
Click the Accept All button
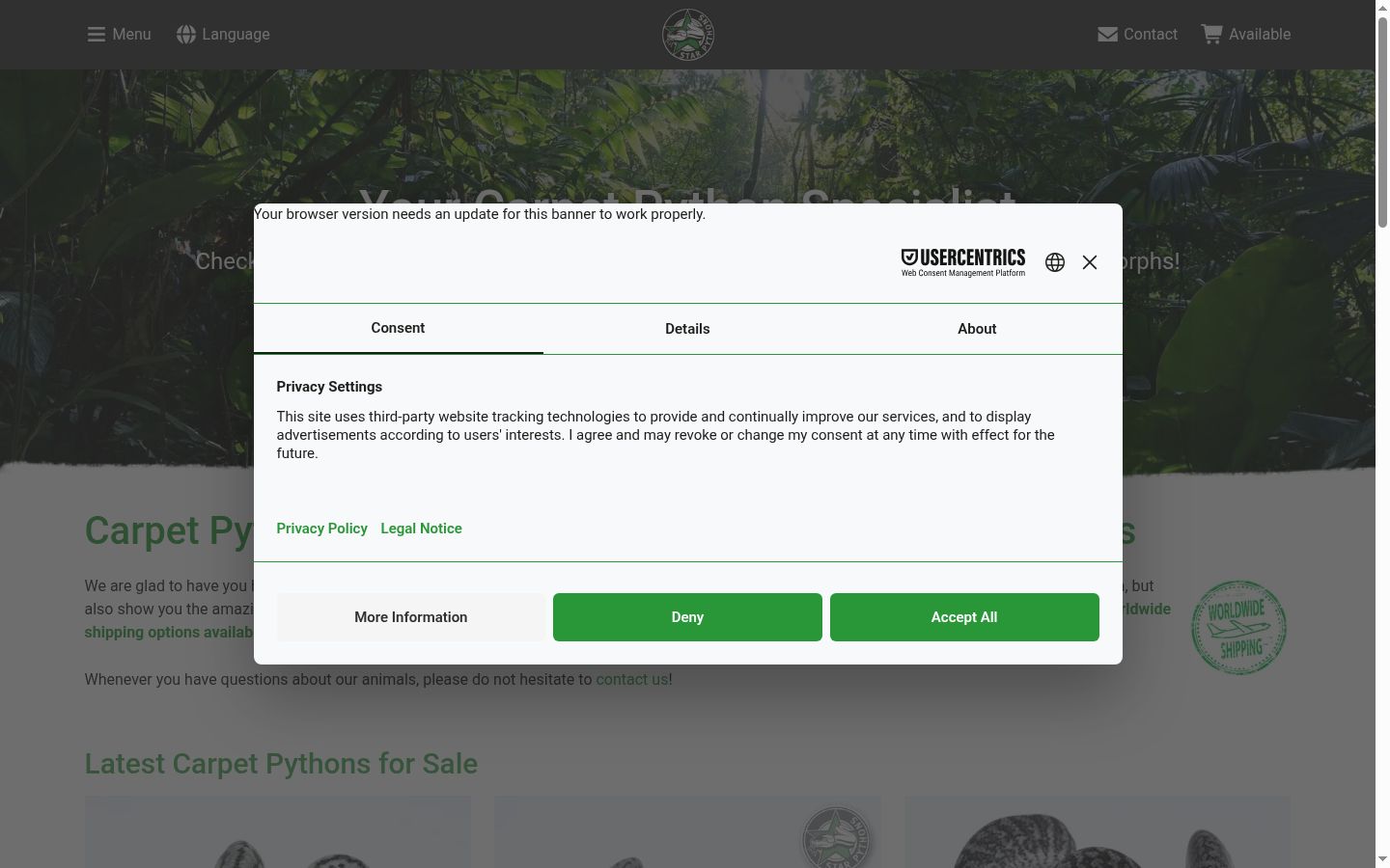pos(964,617)
